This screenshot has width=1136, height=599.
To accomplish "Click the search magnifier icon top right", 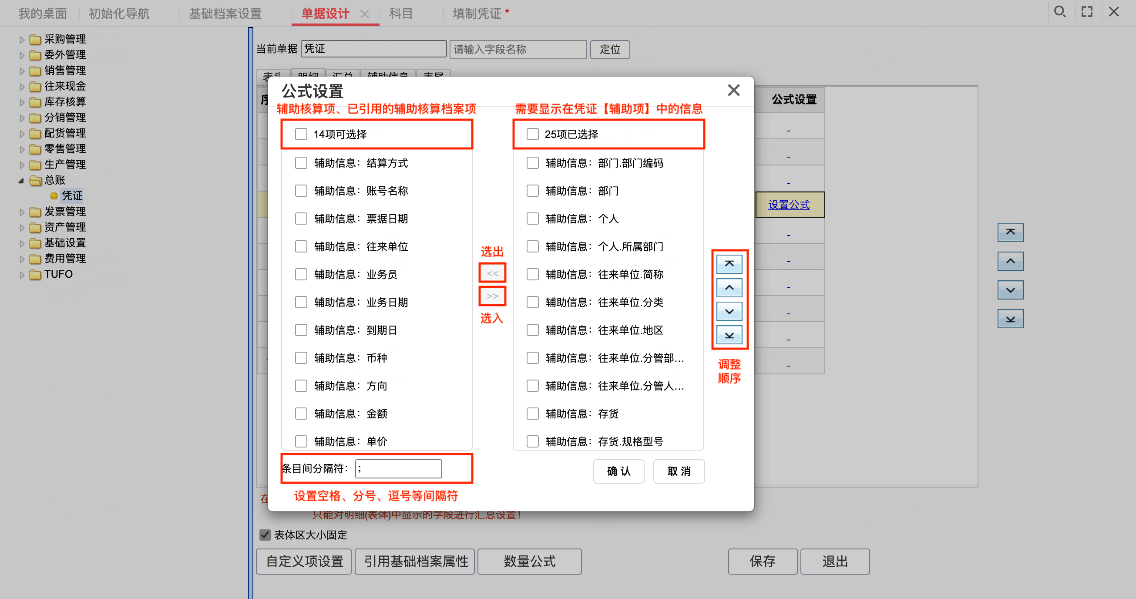I will pos(1060,12).
